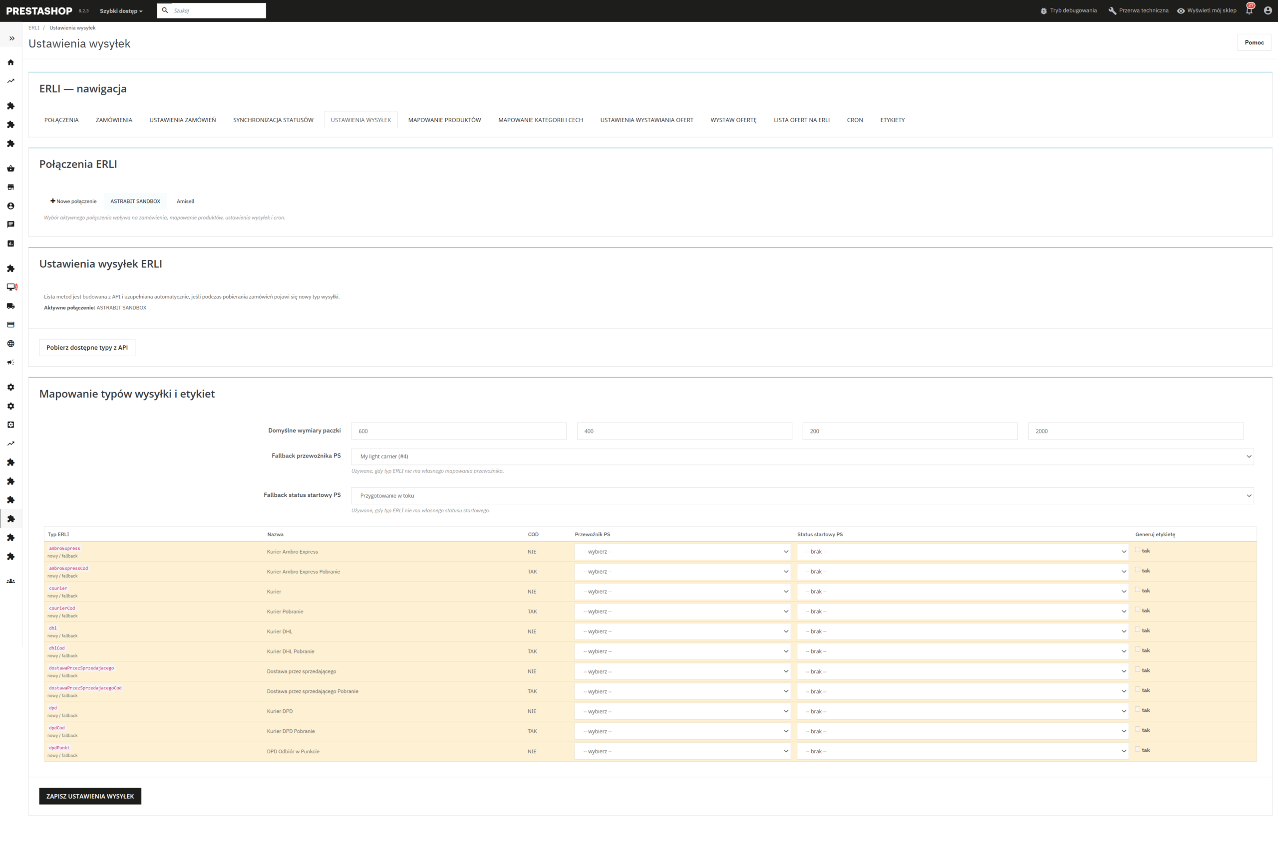Open orders via the shopping basket icon

point(11,169)
